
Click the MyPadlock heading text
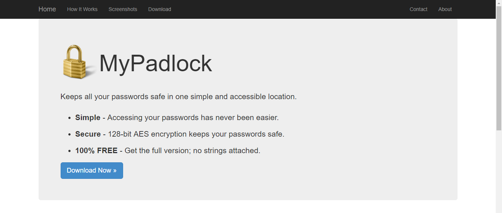[155, 64]
